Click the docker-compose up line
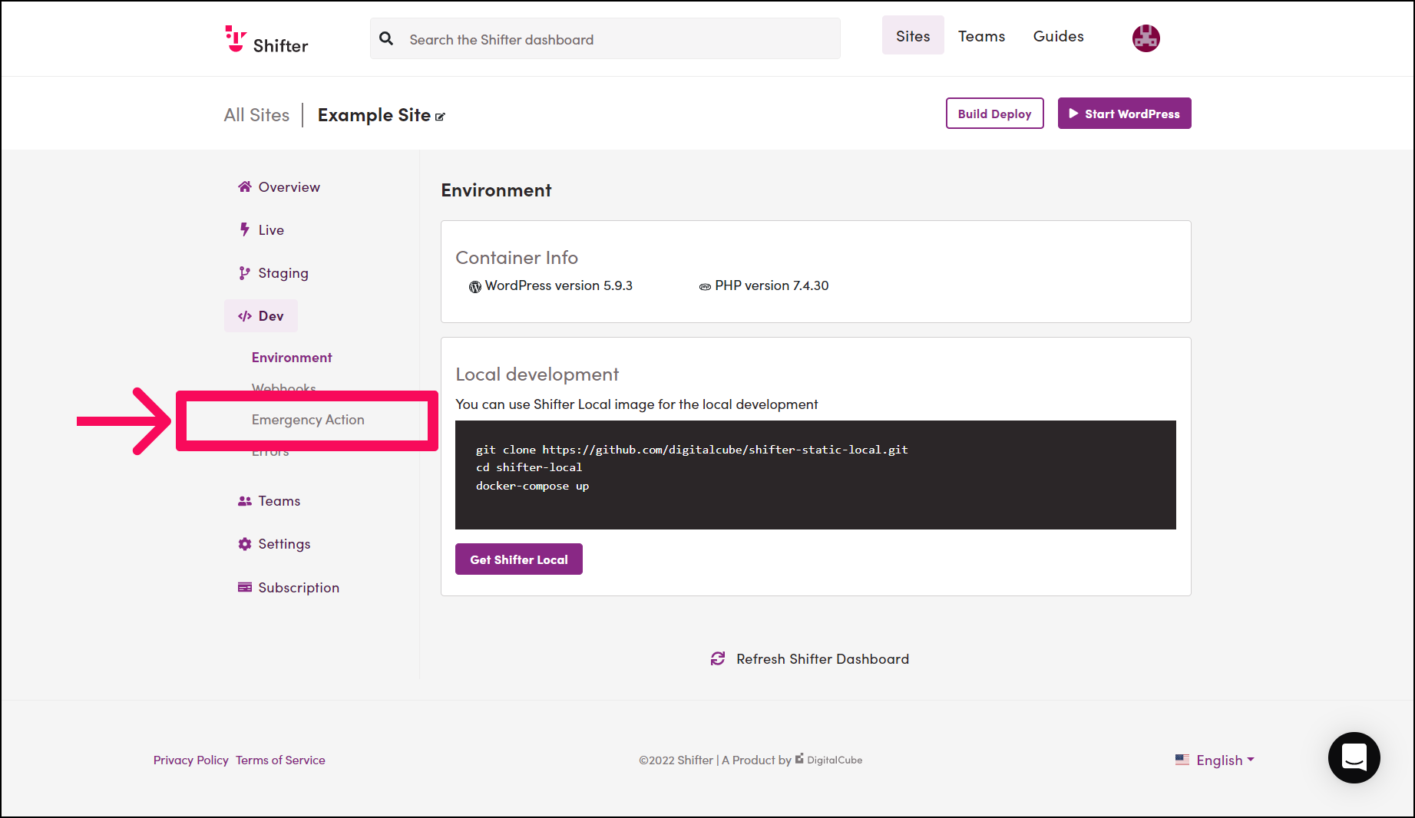The image size is (1415, 818). pos(532,486)
